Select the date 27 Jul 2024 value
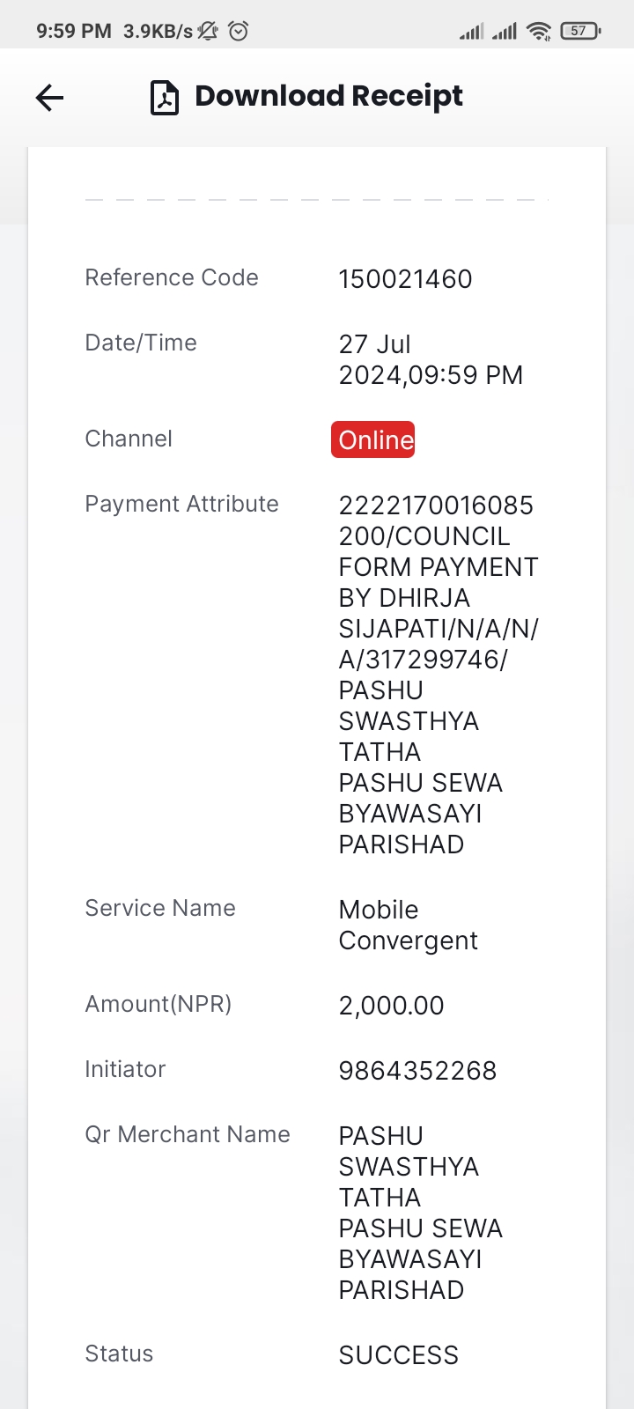 tap(431, 359)
